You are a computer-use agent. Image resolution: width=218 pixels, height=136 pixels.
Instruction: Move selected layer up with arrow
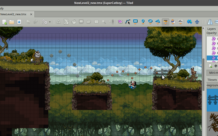point(216,66)
